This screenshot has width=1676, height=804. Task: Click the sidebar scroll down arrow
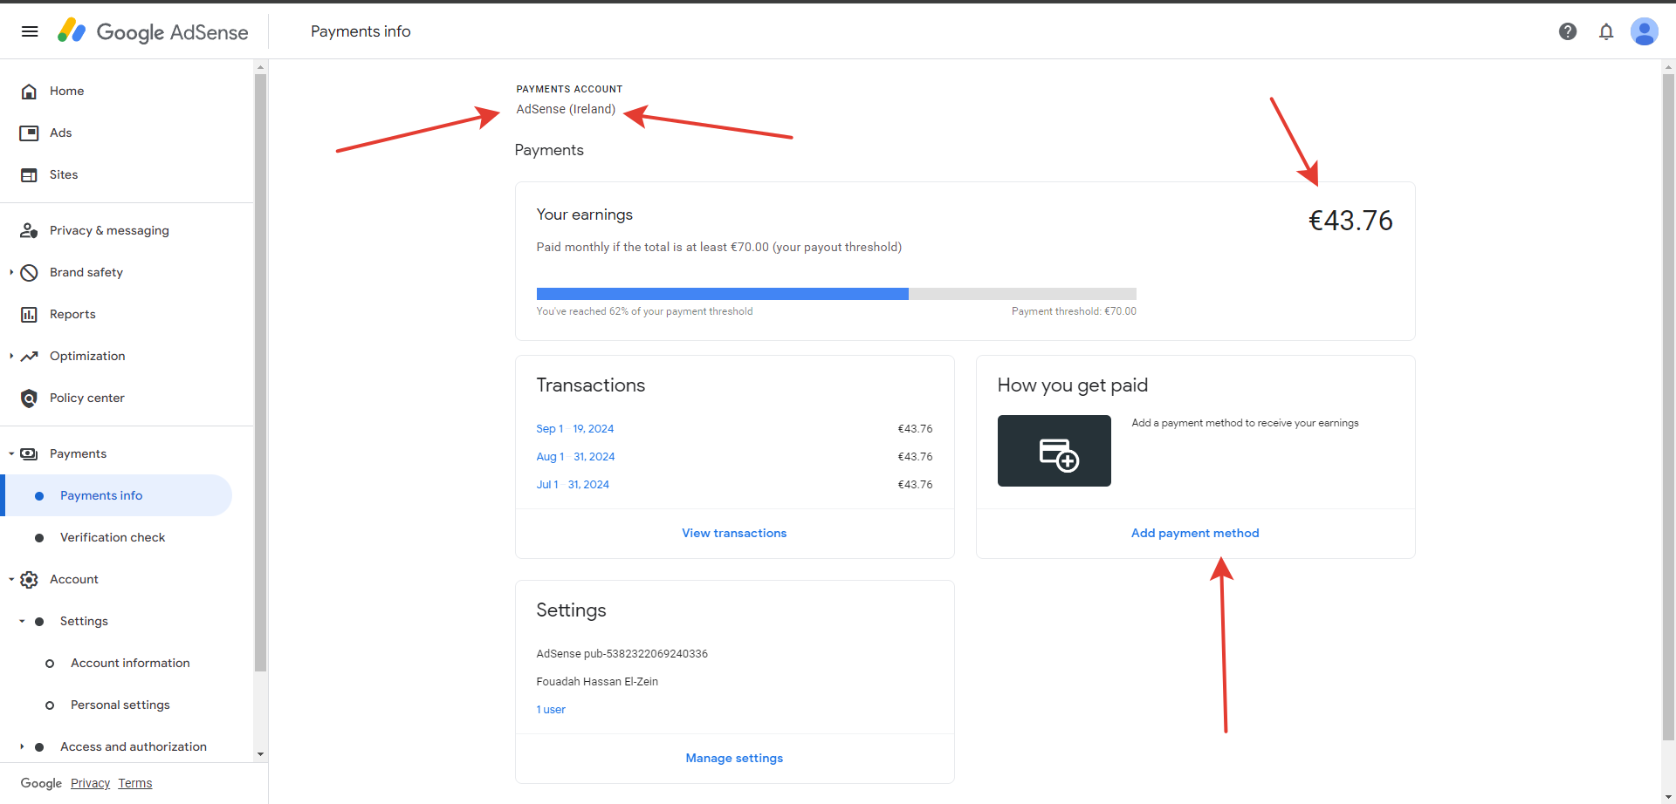click(260, 754)
